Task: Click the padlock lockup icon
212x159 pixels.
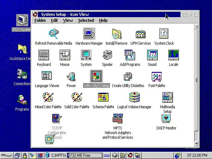Action: point(25,155)
